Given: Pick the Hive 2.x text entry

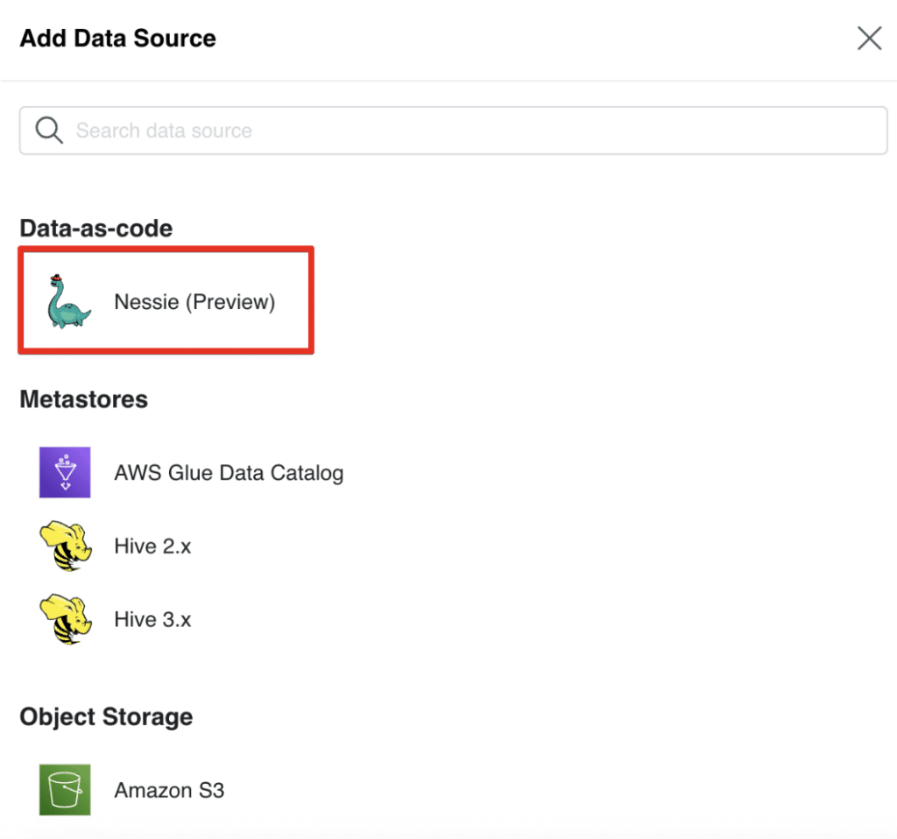Looking at the screenshot, I should click(152, 546).
